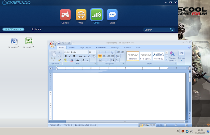Expand the Change Styles menu

172,56
